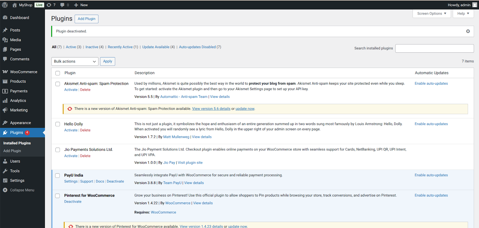Click the Payments dollar icon
479x228 pixels.
tap(5, 91)
